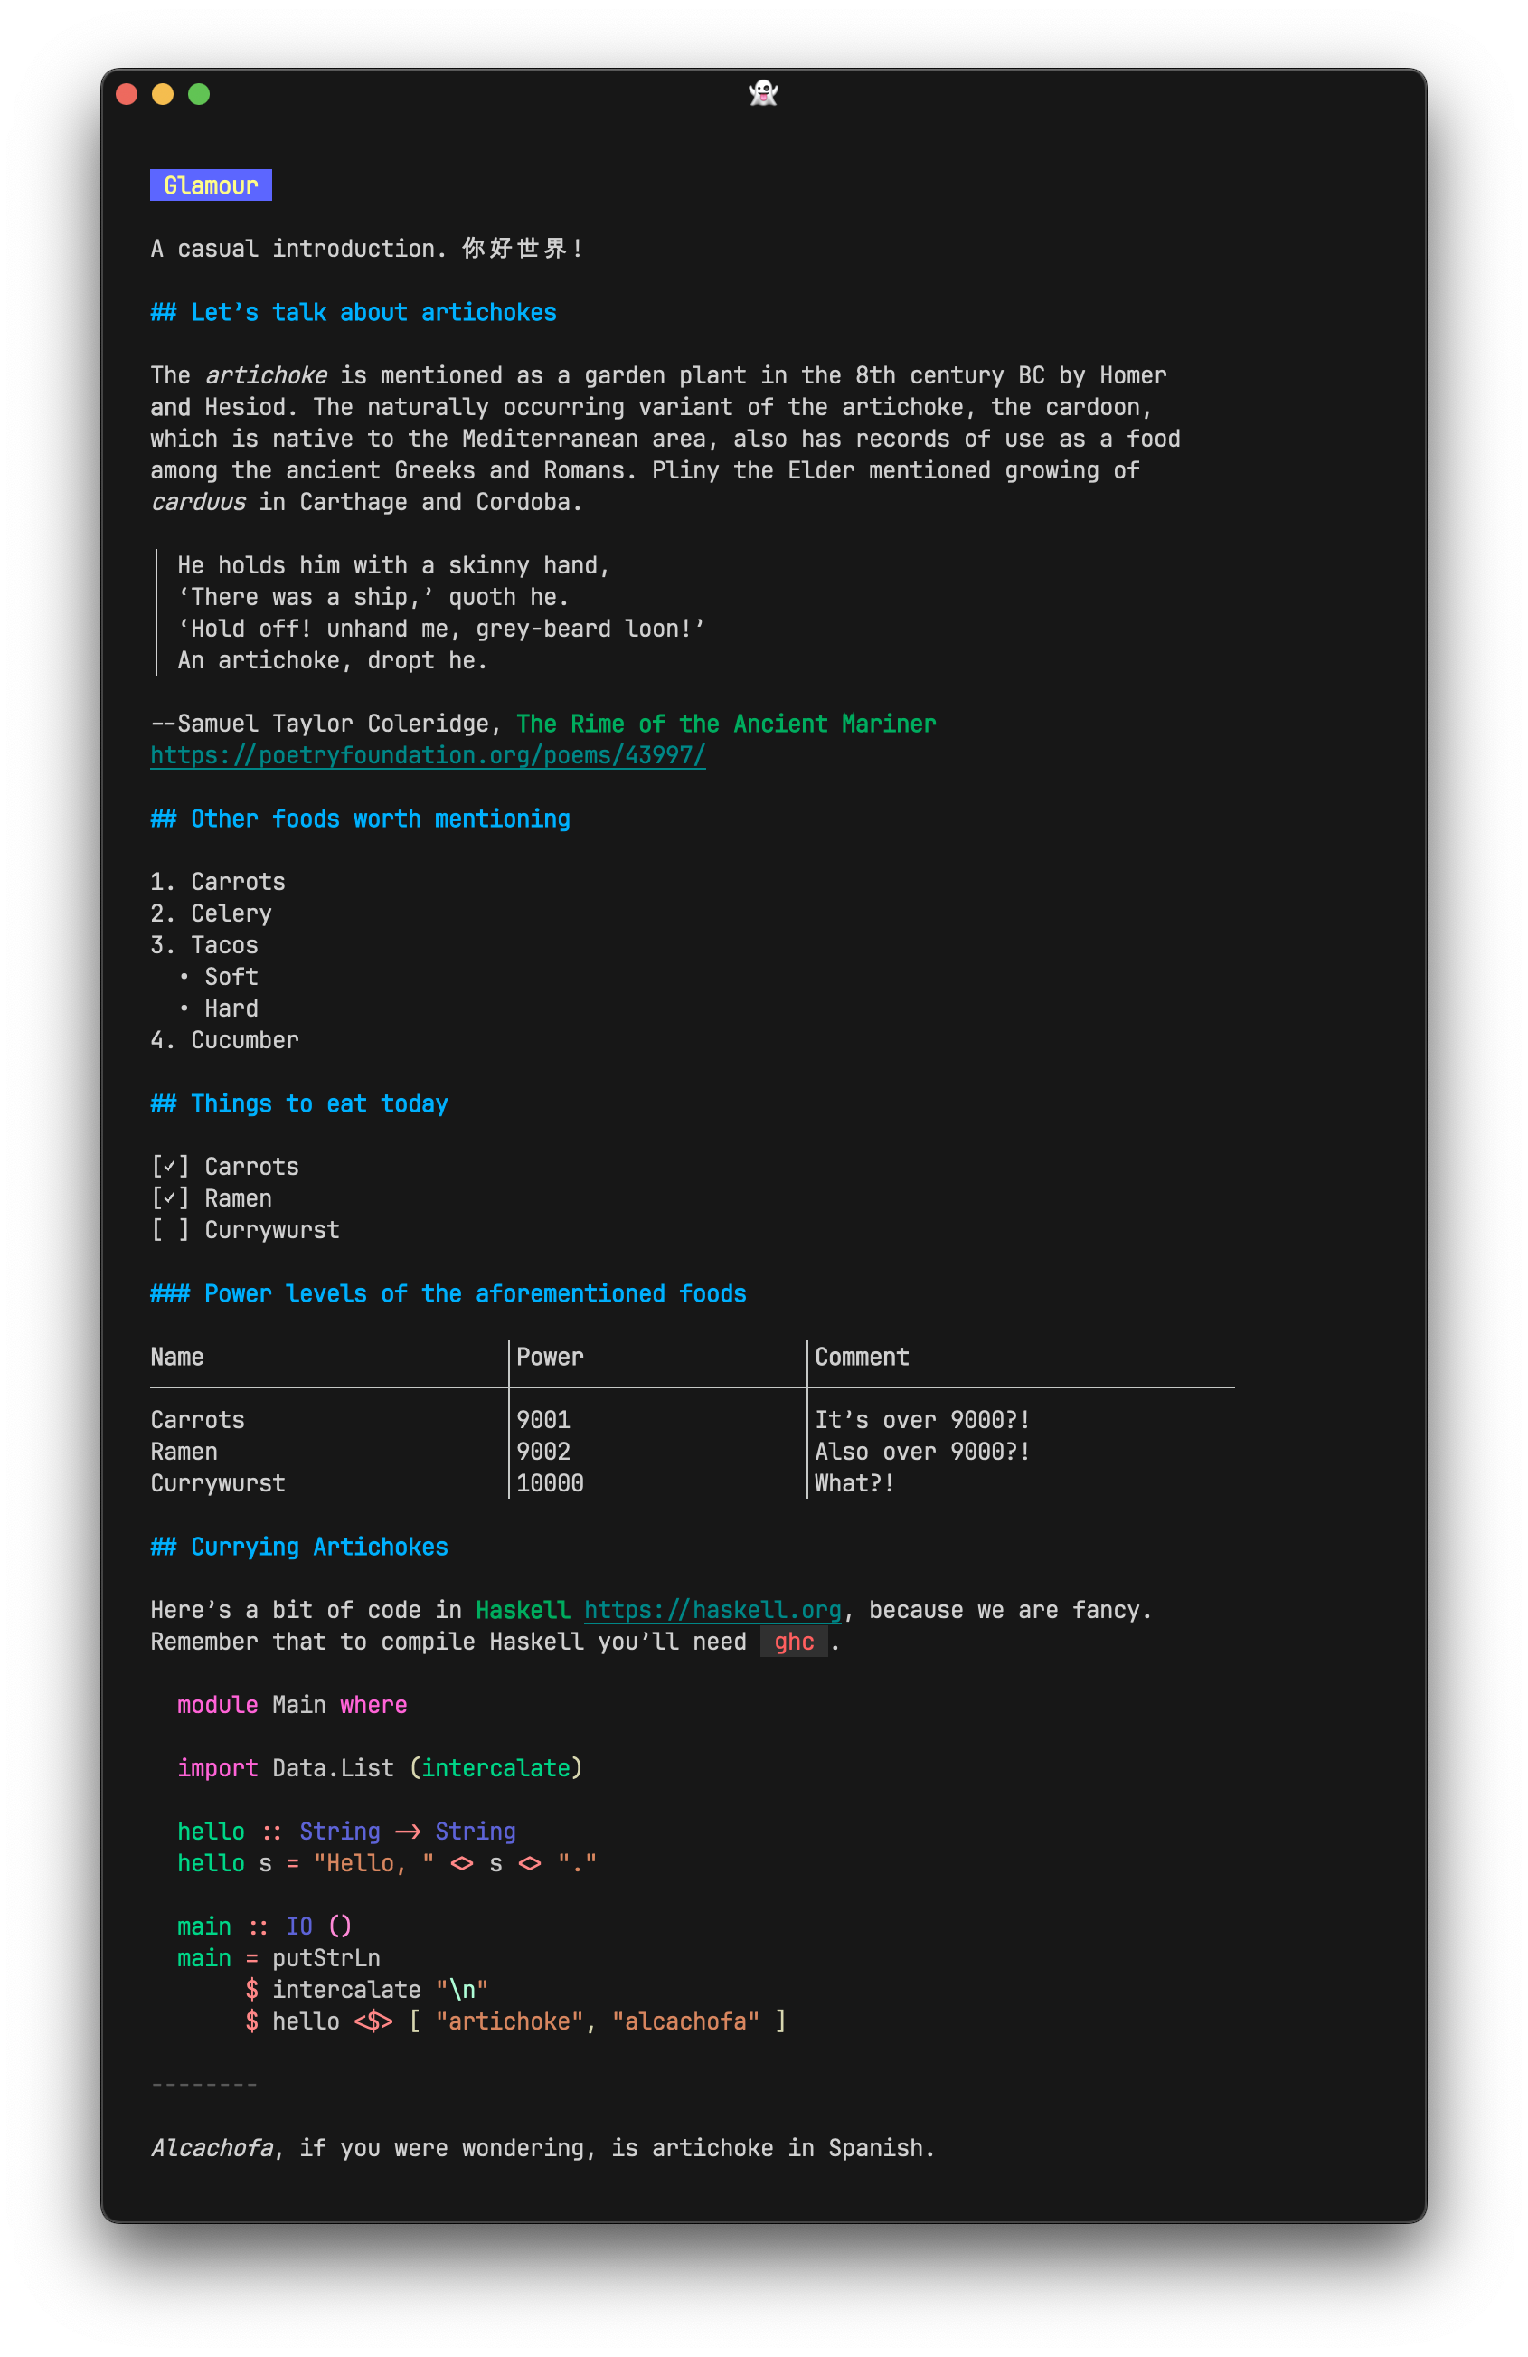The width and height of the screenshot is (1528, 2357).
Task: Click the 'module Main where' code line
Action: pyautogui.click(x=292, y=1706)
